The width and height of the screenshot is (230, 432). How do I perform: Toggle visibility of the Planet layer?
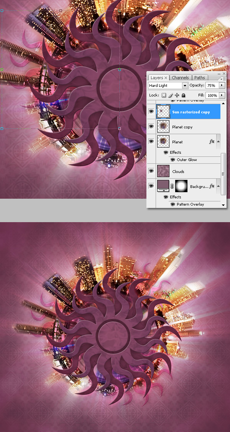(151, 141)
